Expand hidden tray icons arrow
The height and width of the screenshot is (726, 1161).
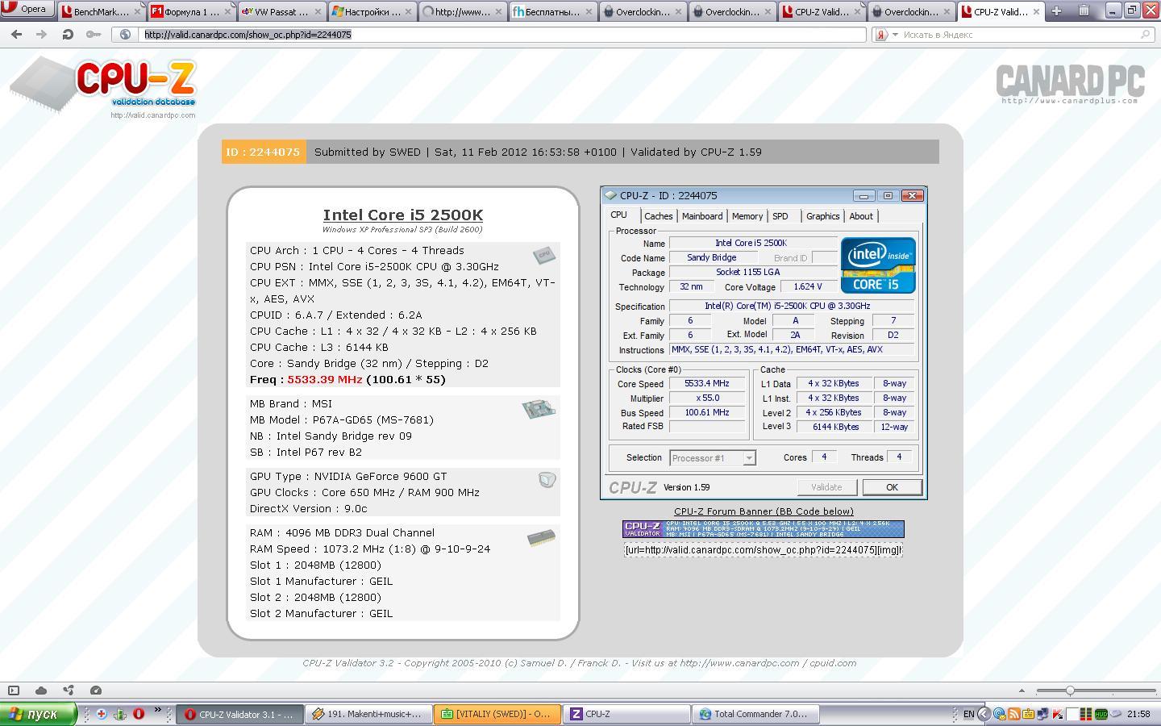(984, 714)
